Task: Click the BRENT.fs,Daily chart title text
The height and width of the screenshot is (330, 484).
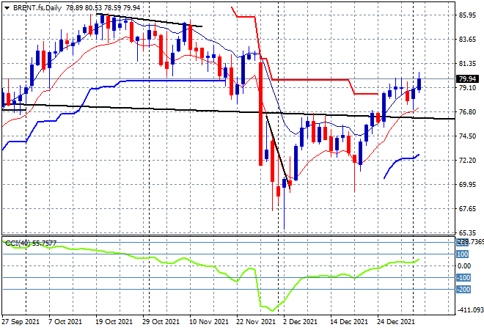Action: pos(37,8)
